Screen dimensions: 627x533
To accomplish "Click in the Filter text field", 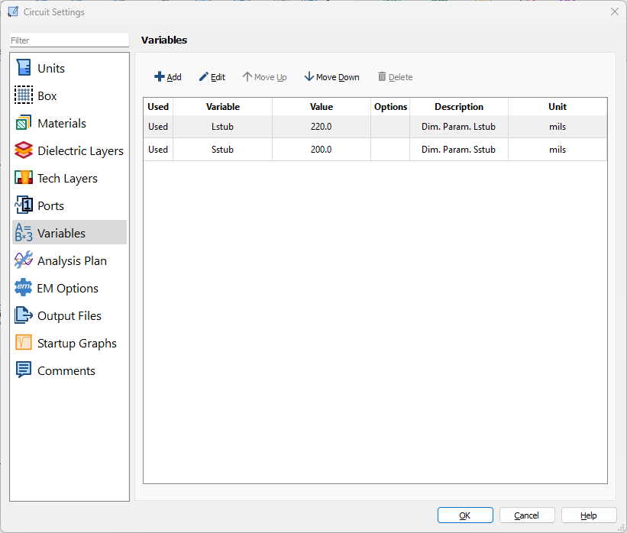I will 69,40.
